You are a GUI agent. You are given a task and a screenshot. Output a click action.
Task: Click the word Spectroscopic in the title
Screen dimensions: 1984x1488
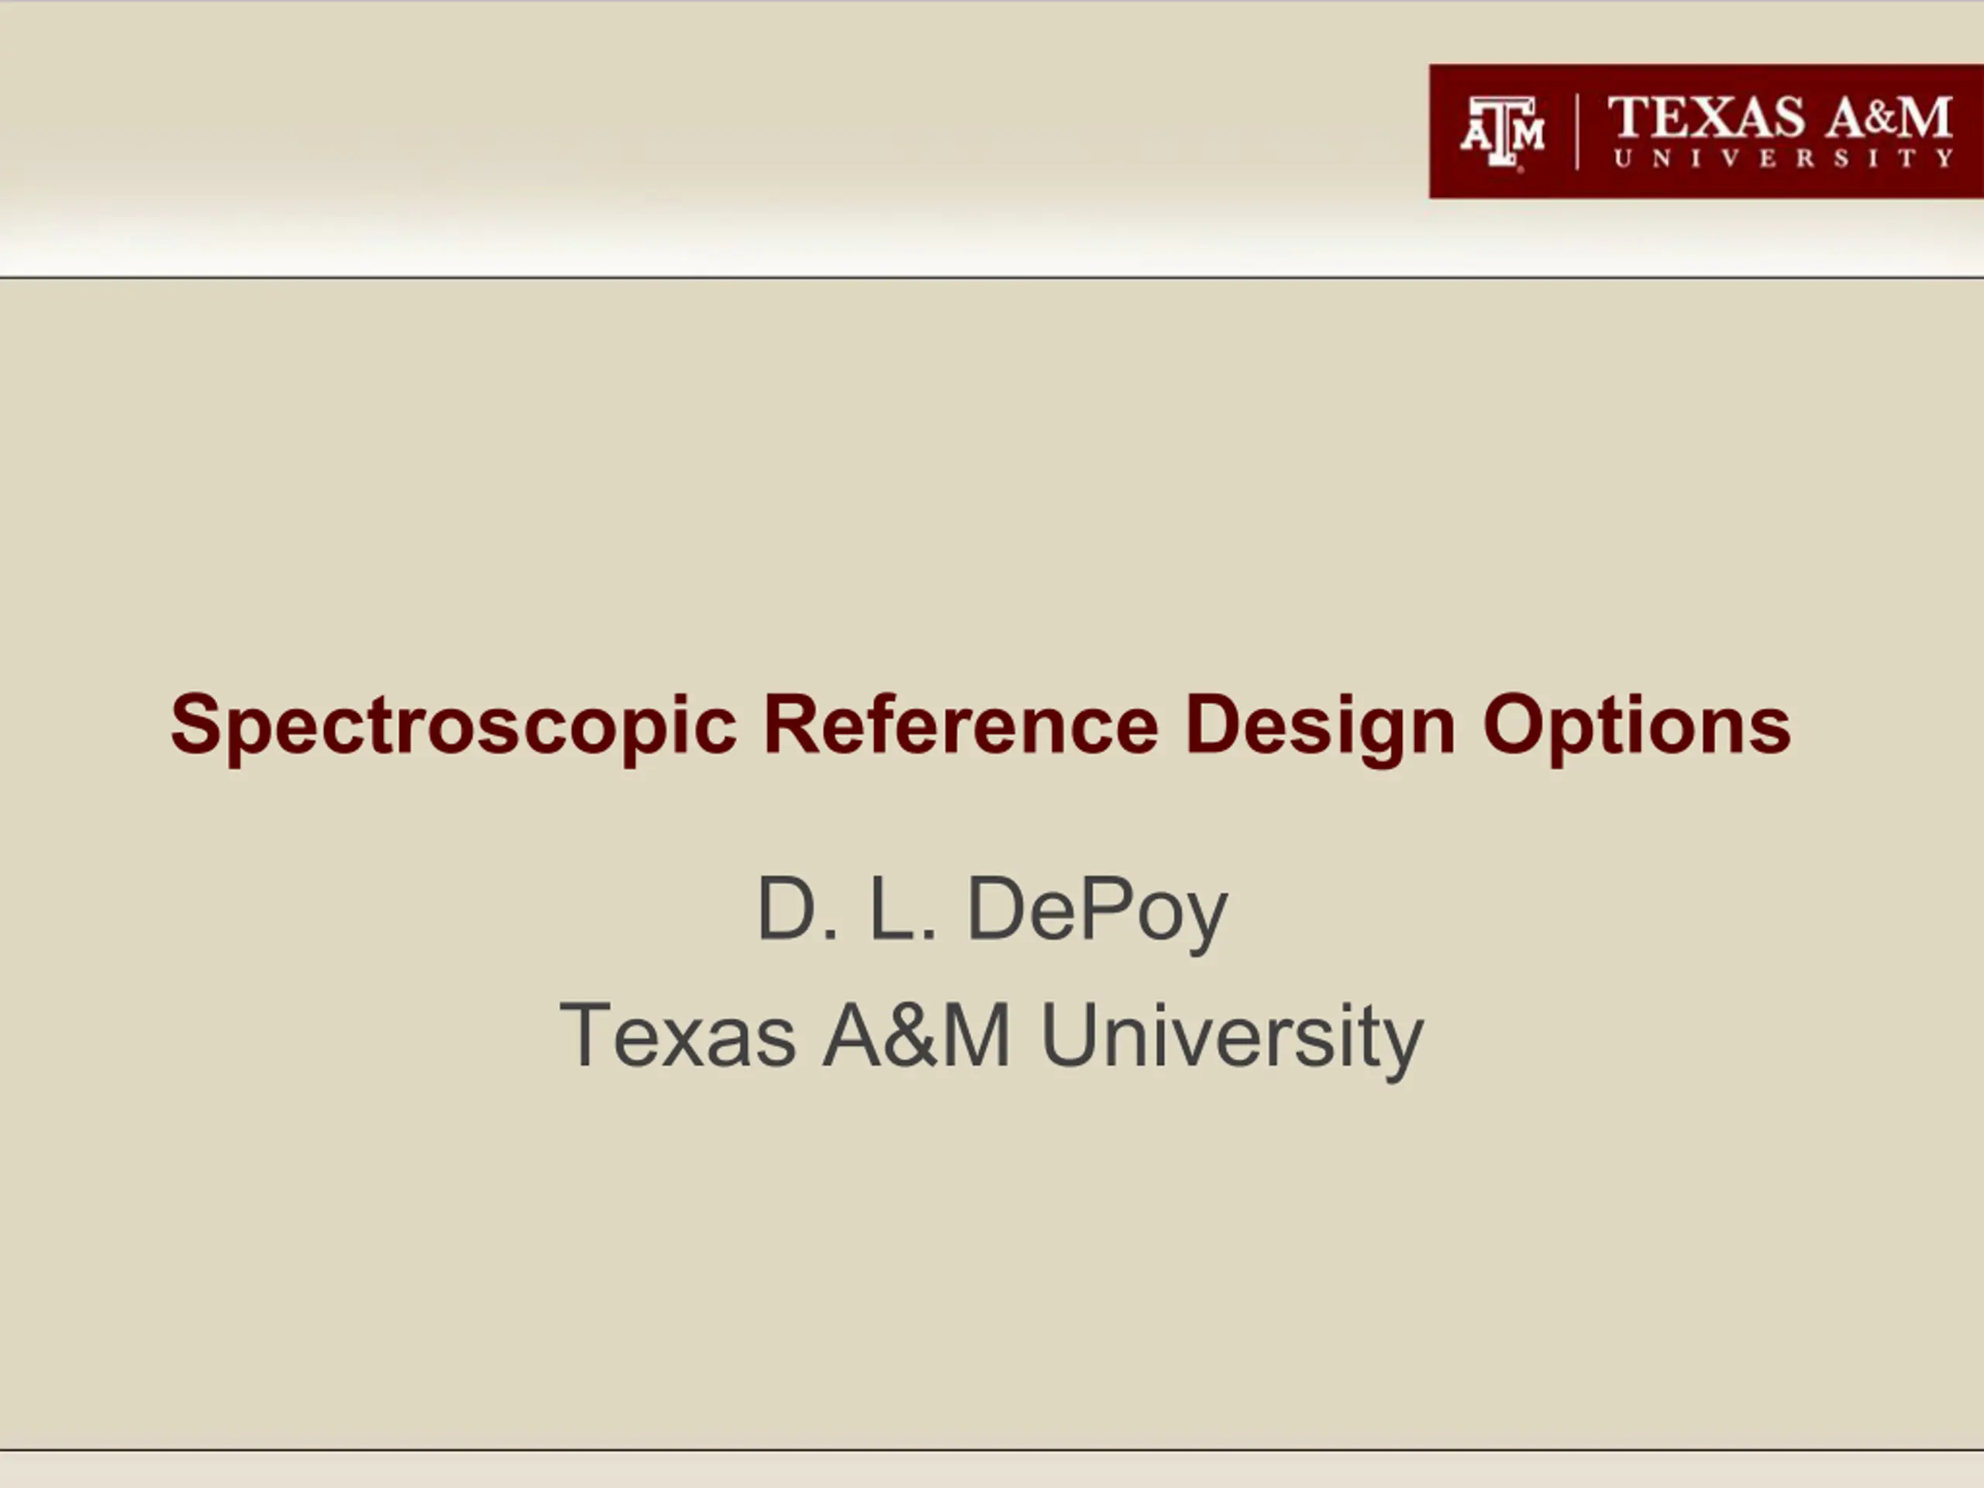tap(453, 726)
